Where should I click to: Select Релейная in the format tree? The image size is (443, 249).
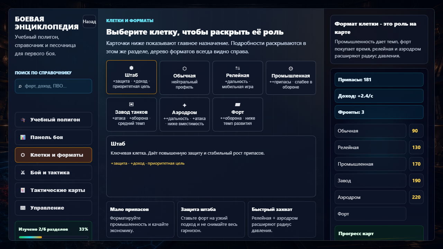(x=370, y=147)
